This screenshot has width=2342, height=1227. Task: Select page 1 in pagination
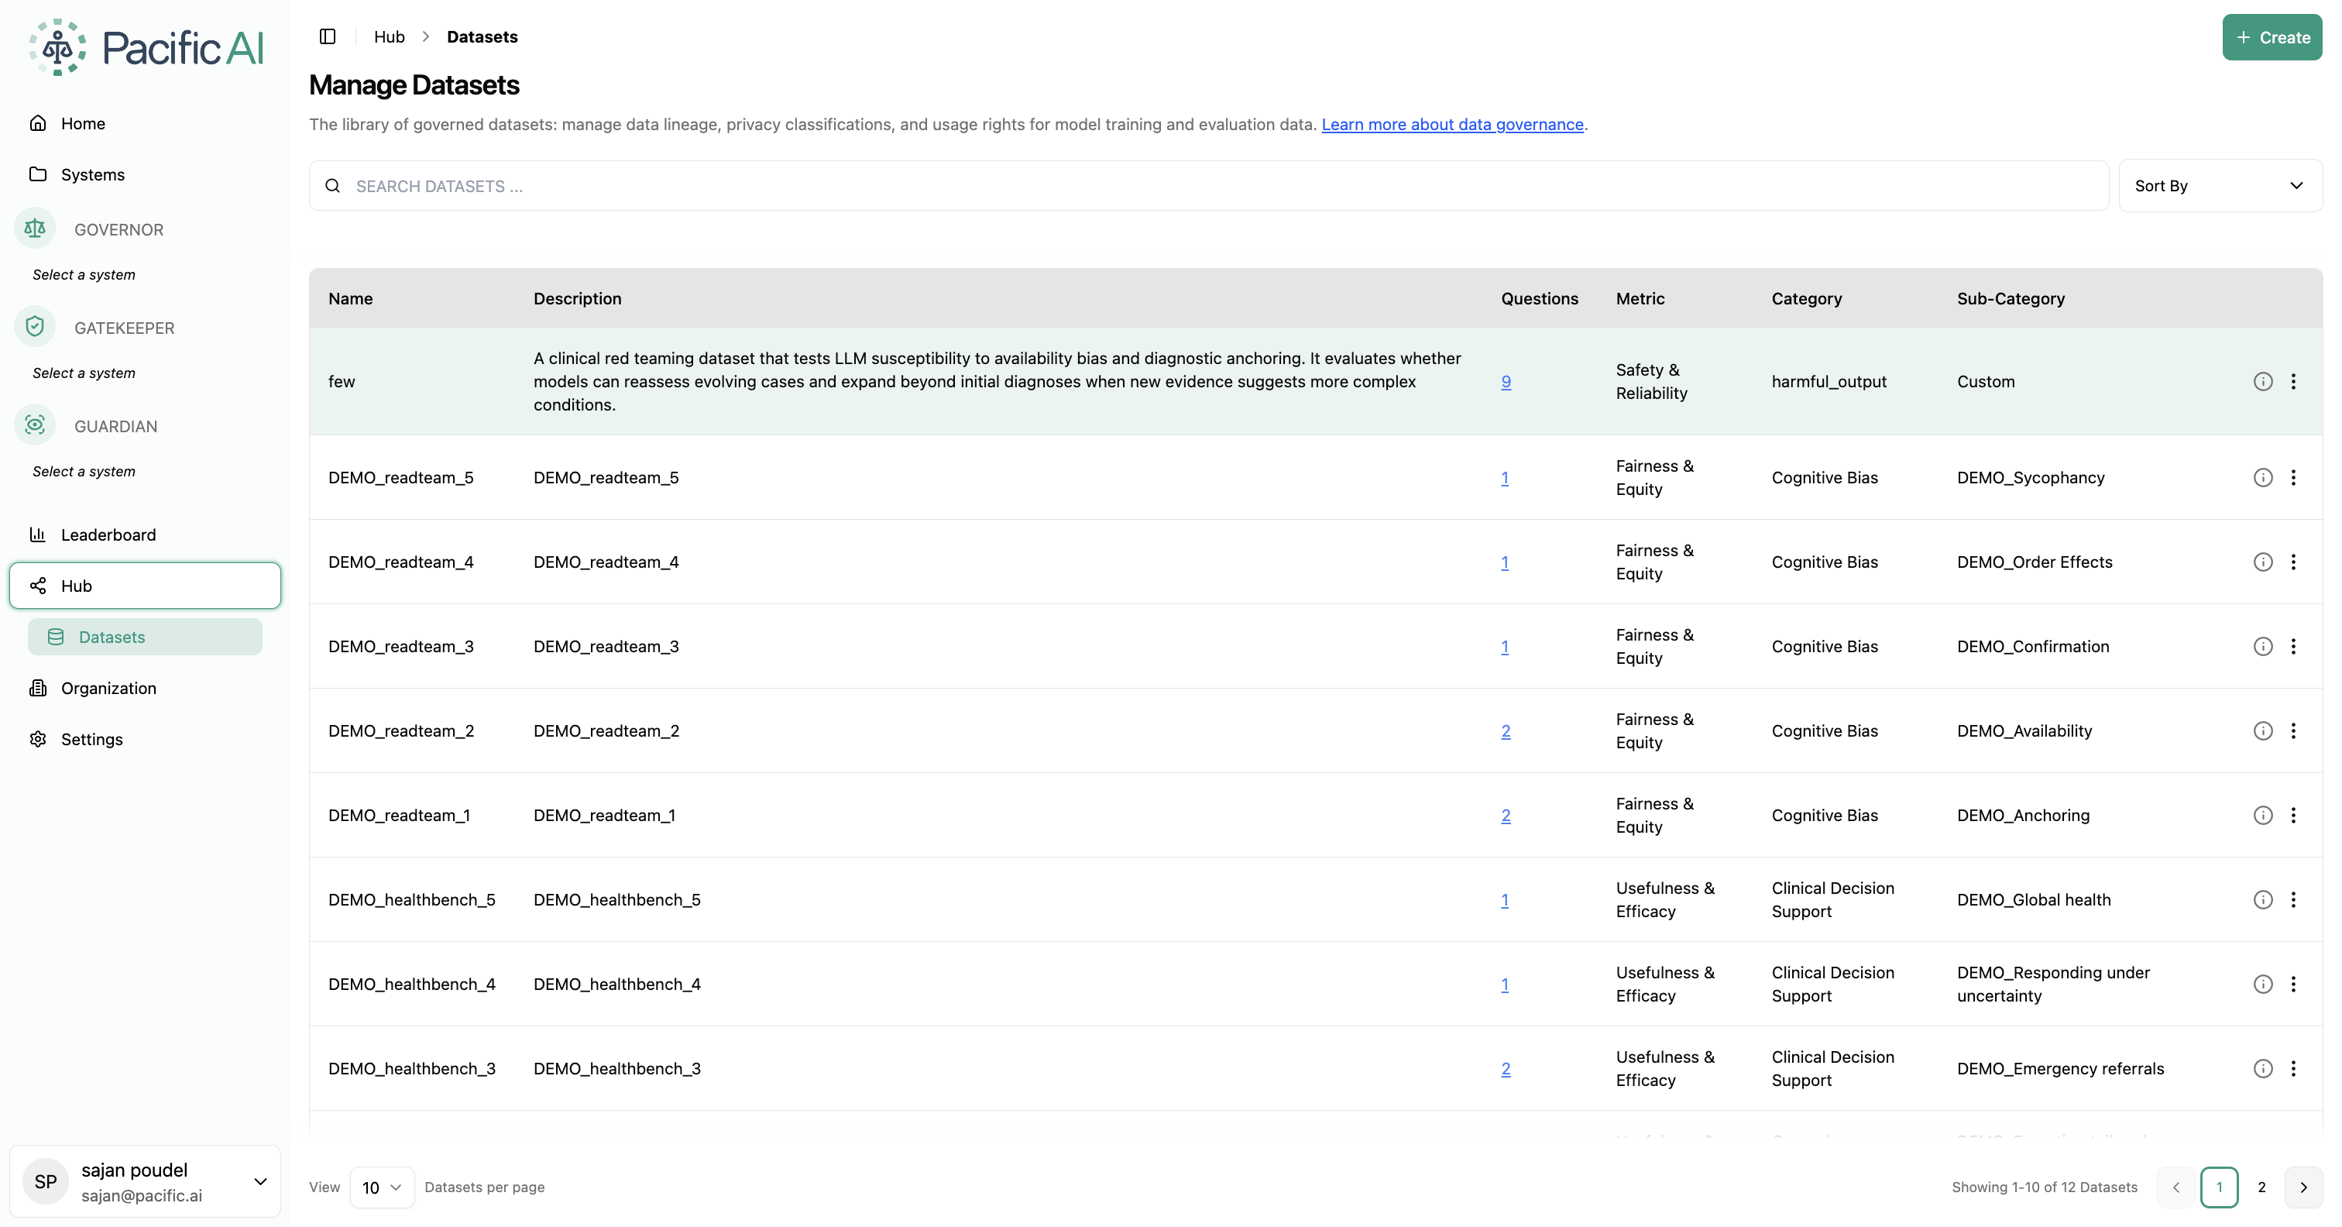tap(2218, 1187)
